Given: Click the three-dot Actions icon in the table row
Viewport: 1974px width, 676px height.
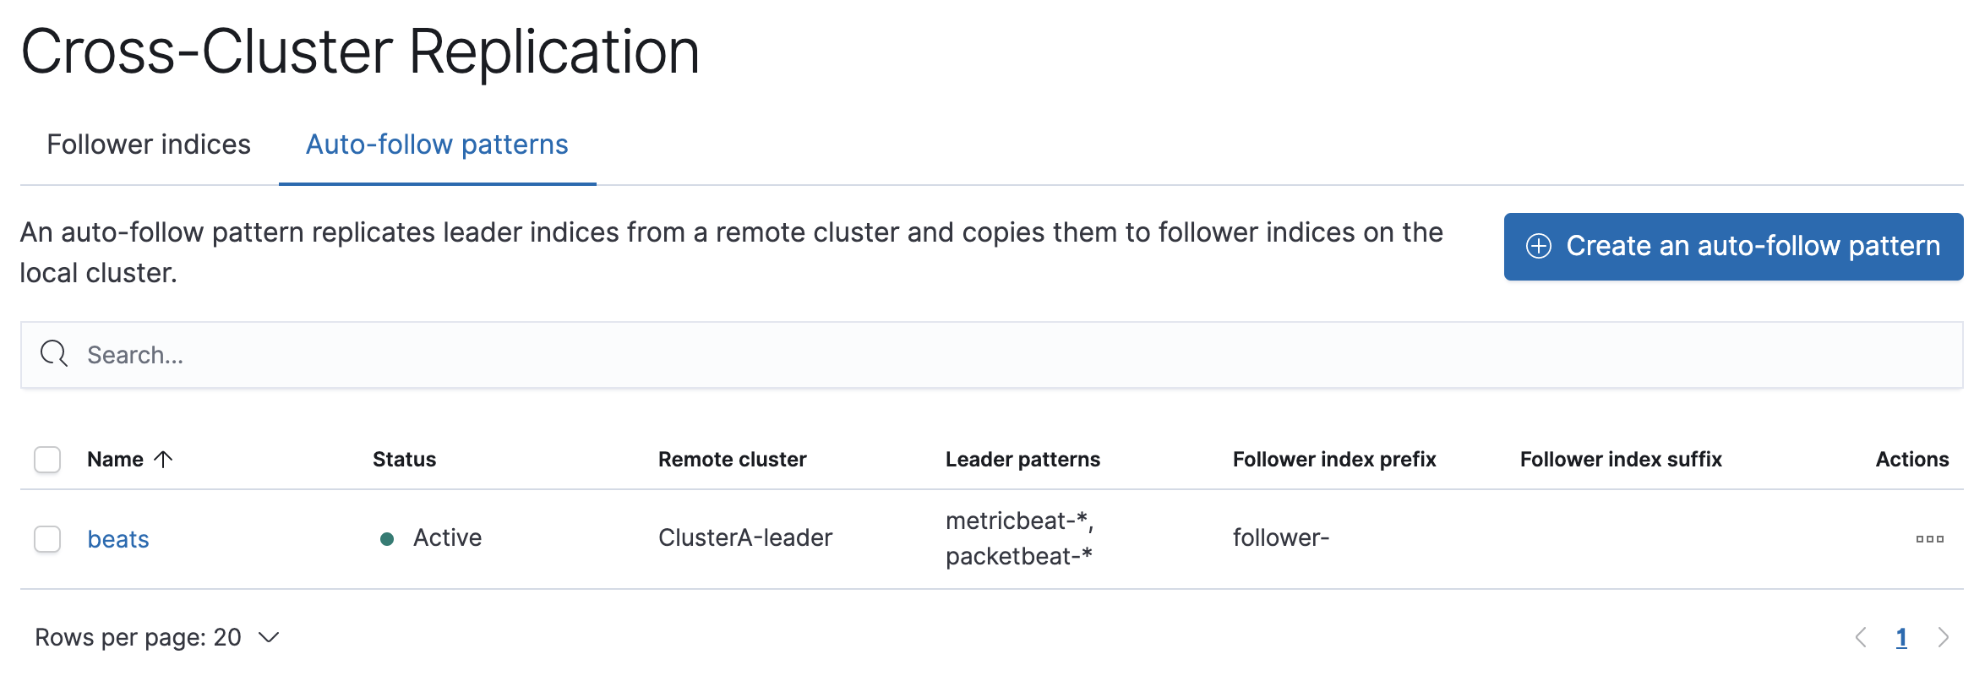Looking at the screenshot, I should click(1931, 537).
